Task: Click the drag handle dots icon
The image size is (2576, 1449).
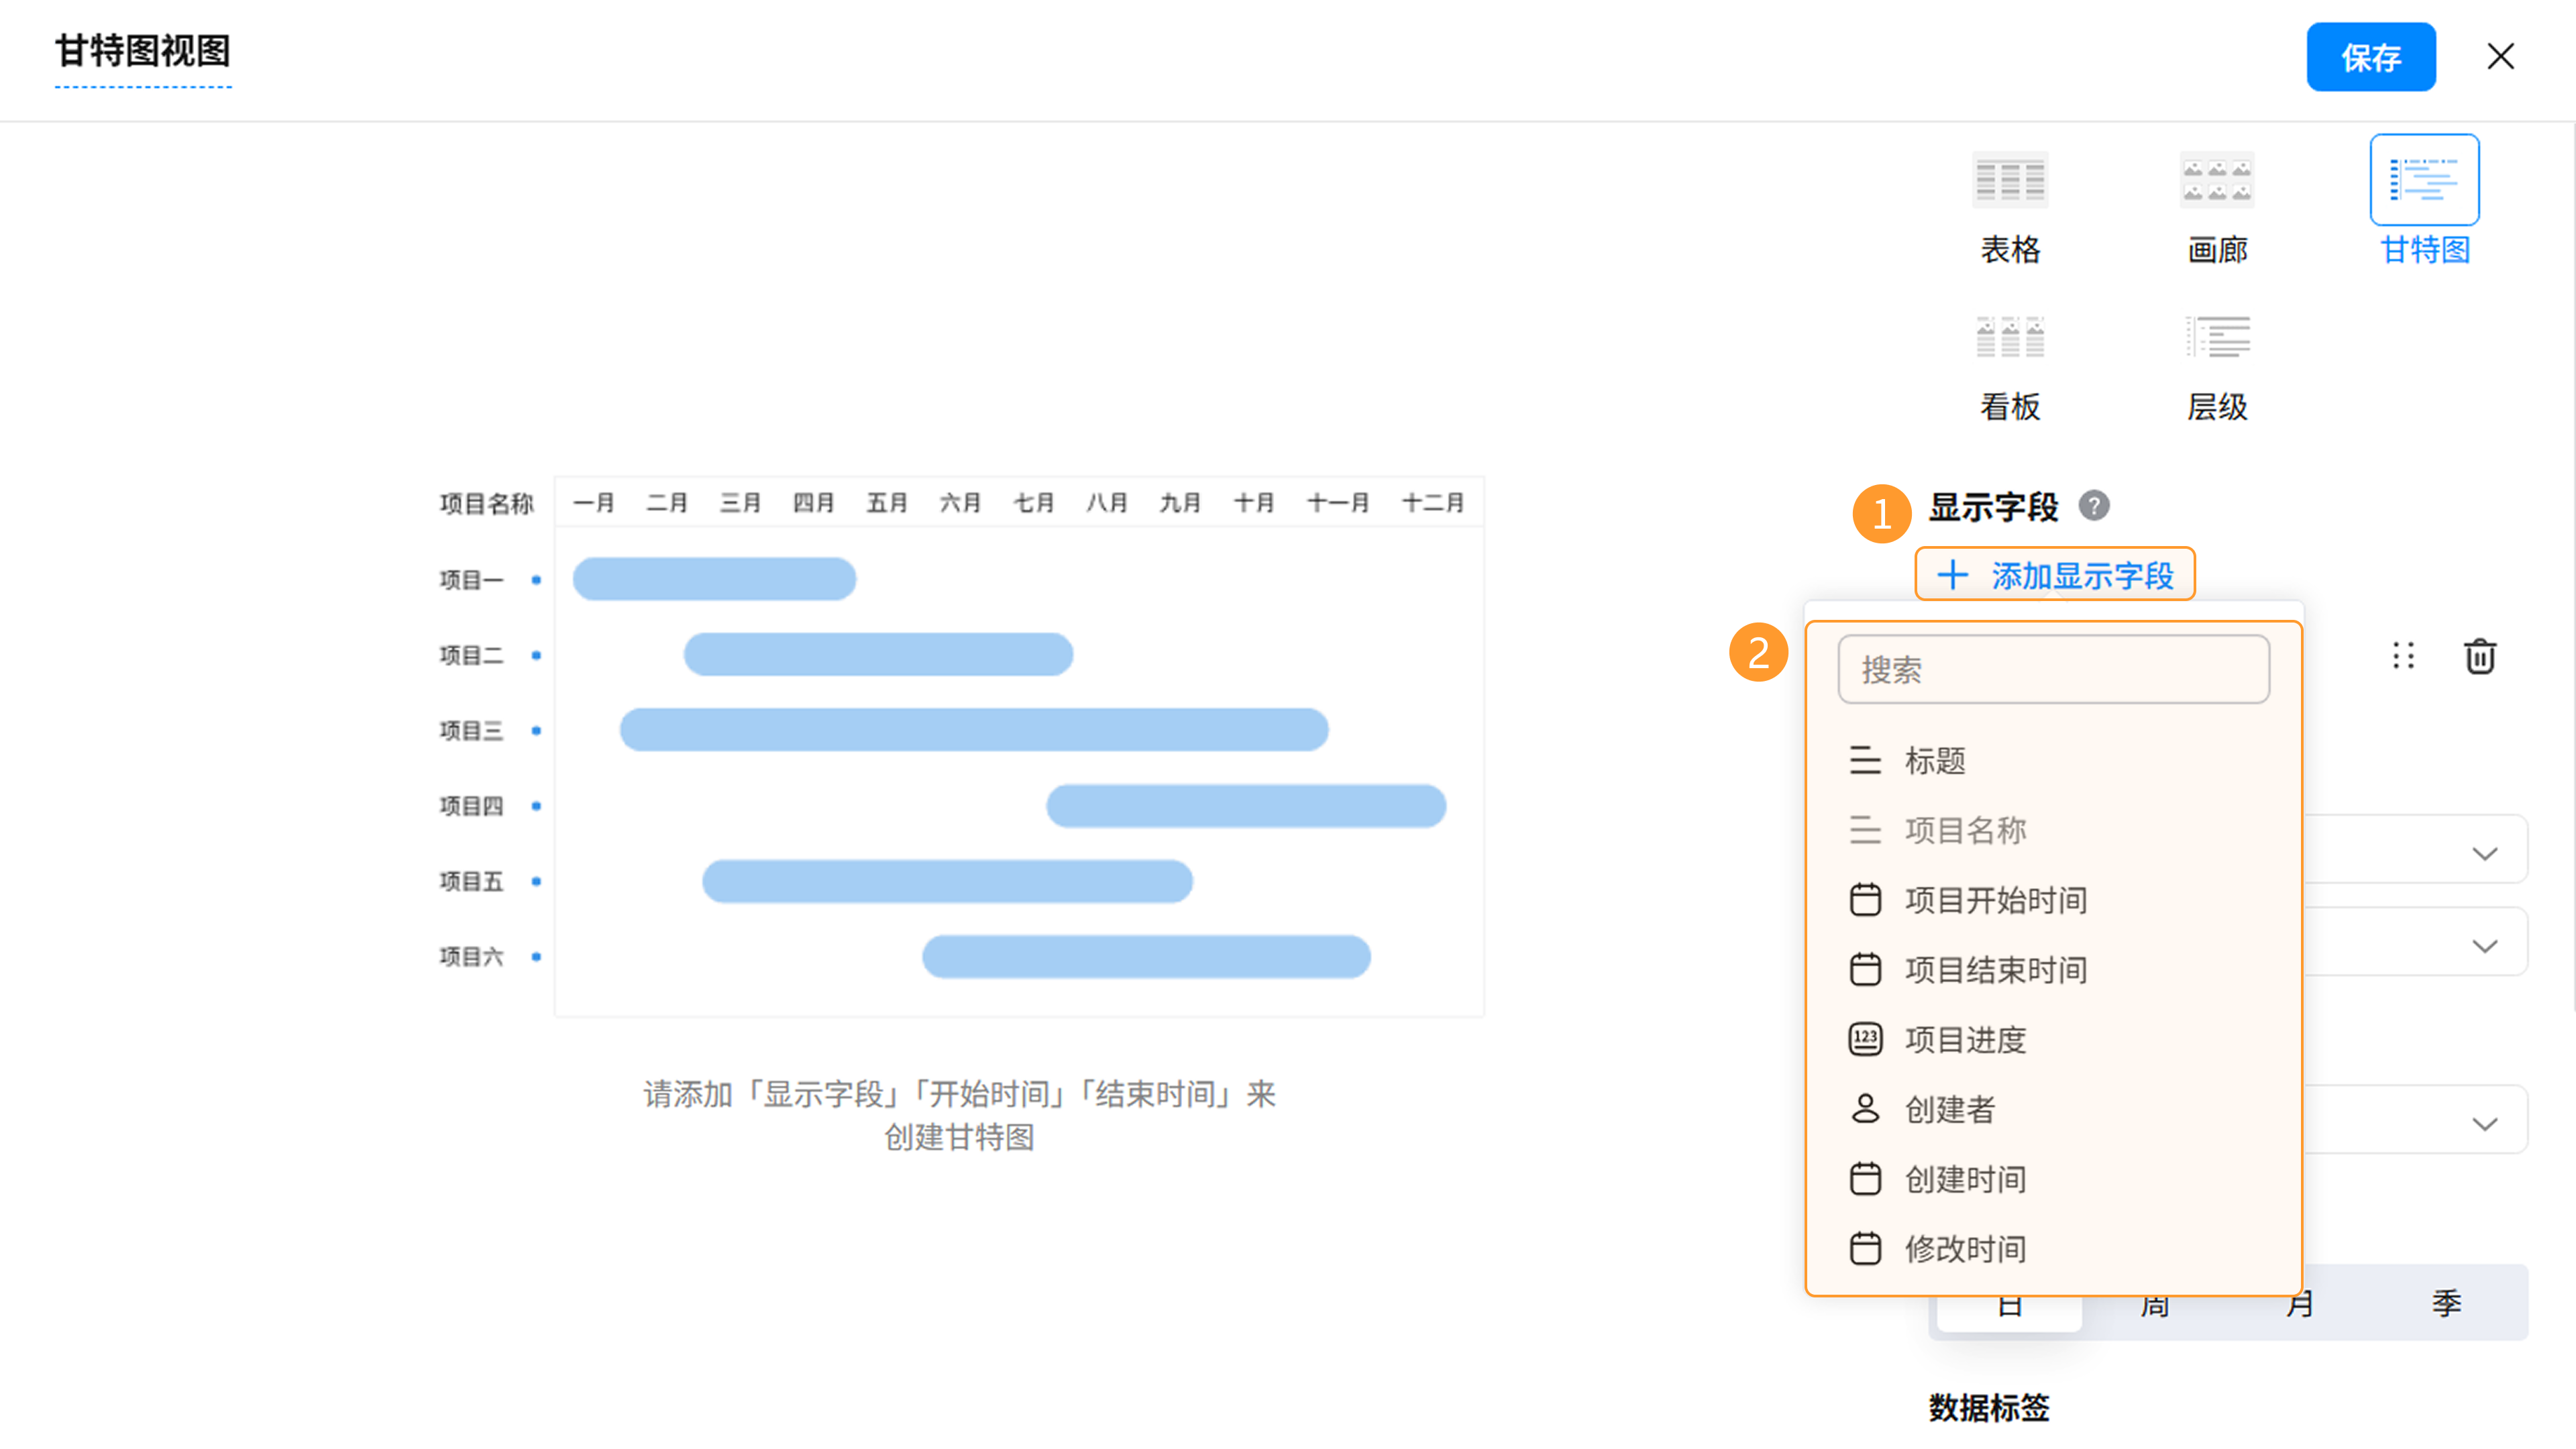Action: 2403,657
